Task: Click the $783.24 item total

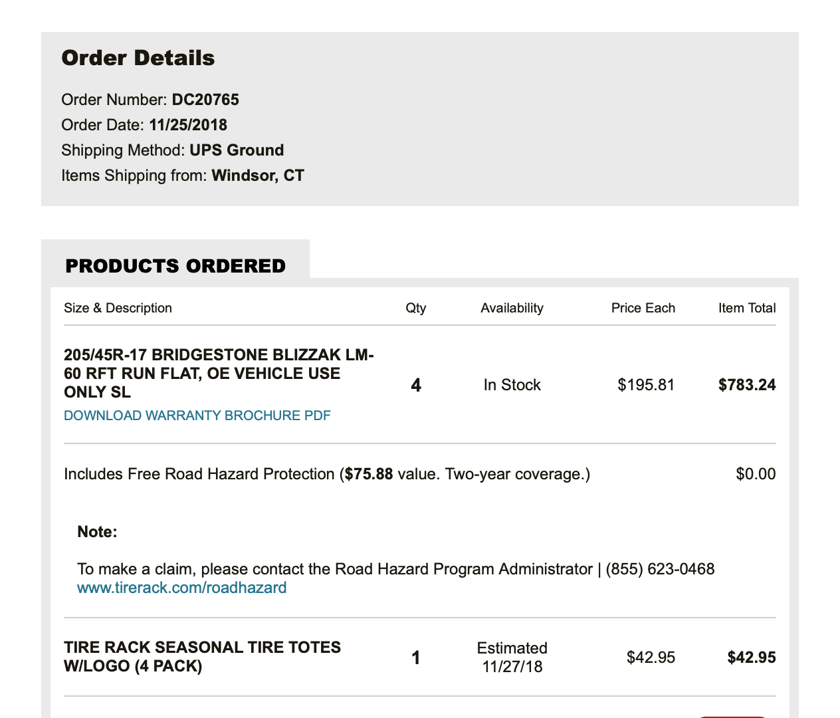Action: pyautogui.click(x=747, y=385)
